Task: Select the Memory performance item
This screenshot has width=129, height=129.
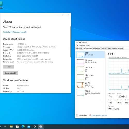Action: coord(90,62)
